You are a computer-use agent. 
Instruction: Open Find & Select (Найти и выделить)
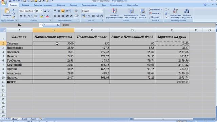(187, 14)
